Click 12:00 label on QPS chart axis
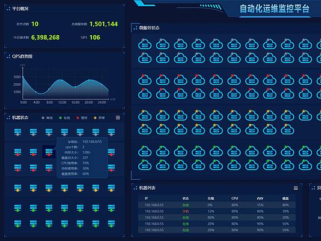321x241 pixels. (x=62, y=103)
